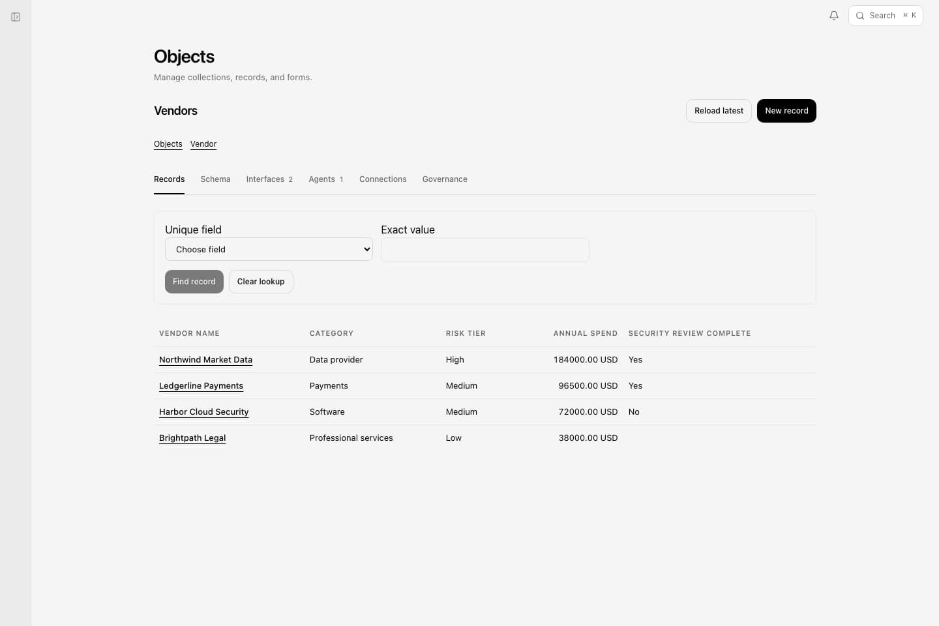Click the 184000.00 USD value
Viewport: 939px width, 626px height.
point(586,360)
